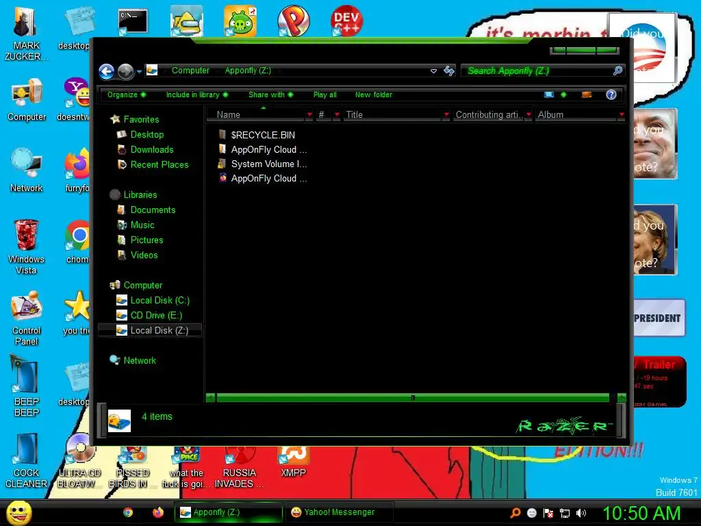Click New folder button
Viewport: 701px width, 526px height.
(374, 95)
